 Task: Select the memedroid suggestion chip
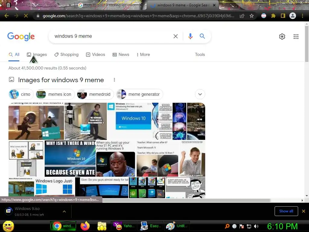(95, 94)
